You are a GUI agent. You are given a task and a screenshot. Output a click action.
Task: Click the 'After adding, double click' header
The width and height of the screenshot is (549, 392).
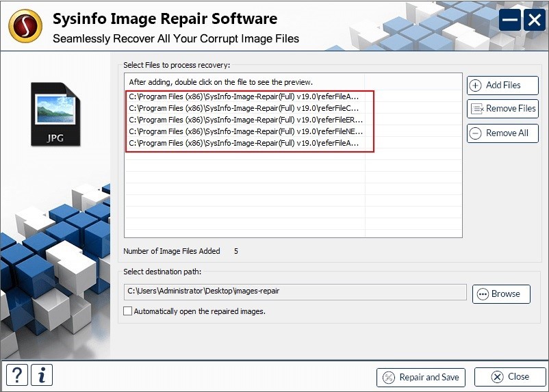221,82
